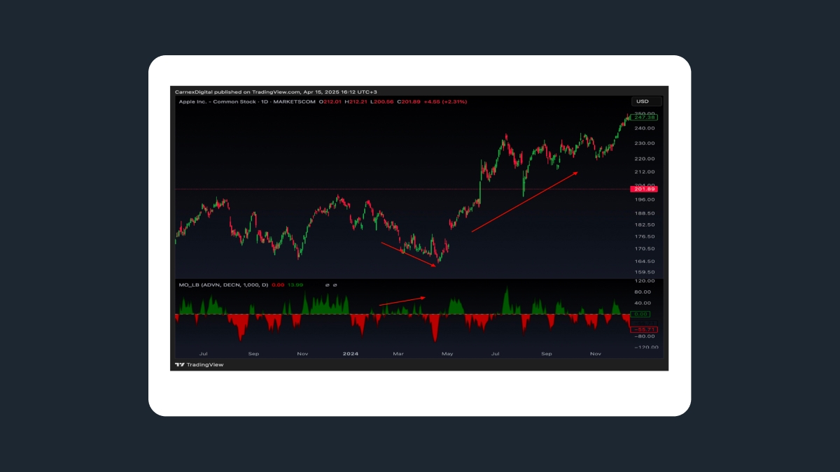Click the 230.00 price axis label
The image size is (840, 472).
pos(645,143)
